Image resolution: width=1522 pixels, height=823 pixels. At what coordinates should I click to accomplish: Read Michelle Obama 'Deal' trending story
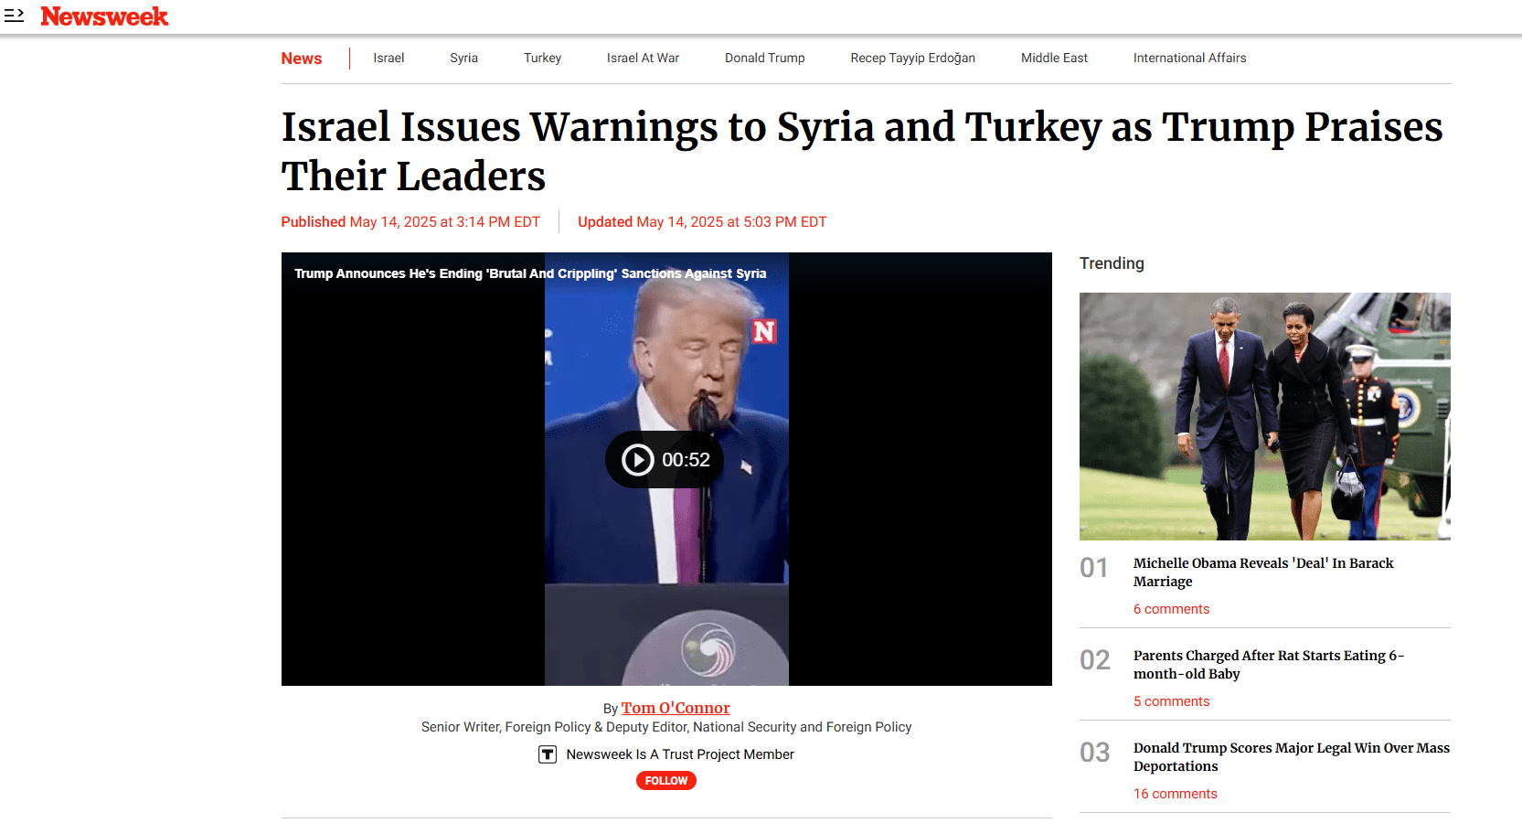(x=1263, y=572)
